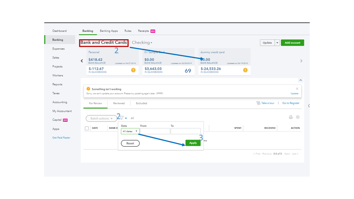Click the $3,643.03 QuickBooks balance
Viewport: 354px width, 199px height.
[x=153, y=69]
